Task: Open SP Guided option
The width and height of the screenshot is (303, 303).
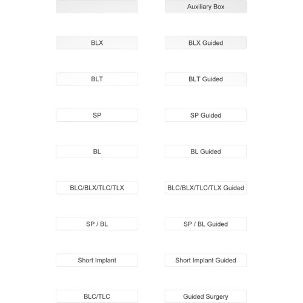Action: [x=205, y=115]
